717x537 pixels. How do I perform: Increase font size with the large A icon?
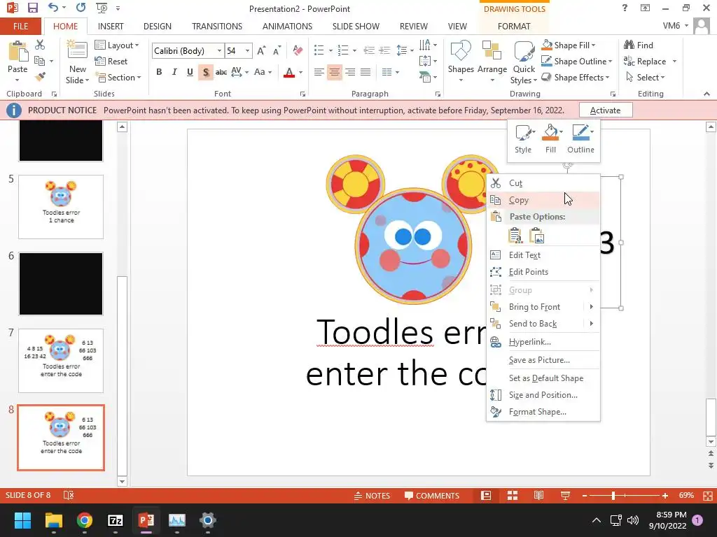pos(261,50)
